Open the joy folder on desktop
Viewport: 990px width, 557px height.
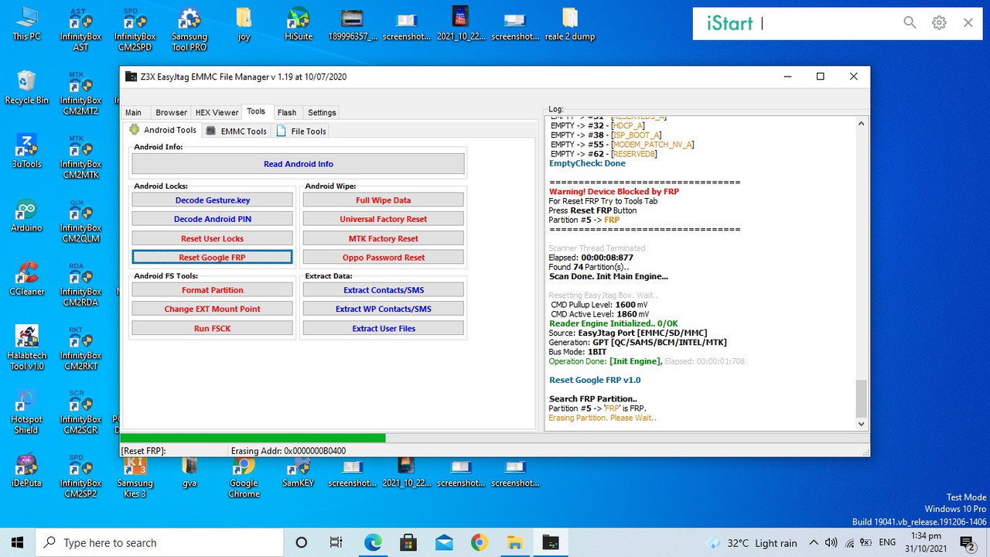(x=244, y=24)
